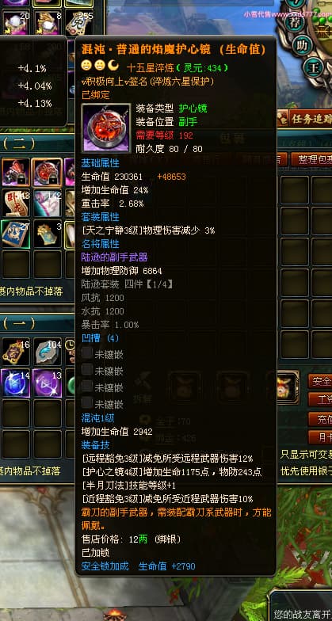Choose the blue rune orb stacked 14
The width and height of the screenshot is (332, 621).
tap(16, 383)
